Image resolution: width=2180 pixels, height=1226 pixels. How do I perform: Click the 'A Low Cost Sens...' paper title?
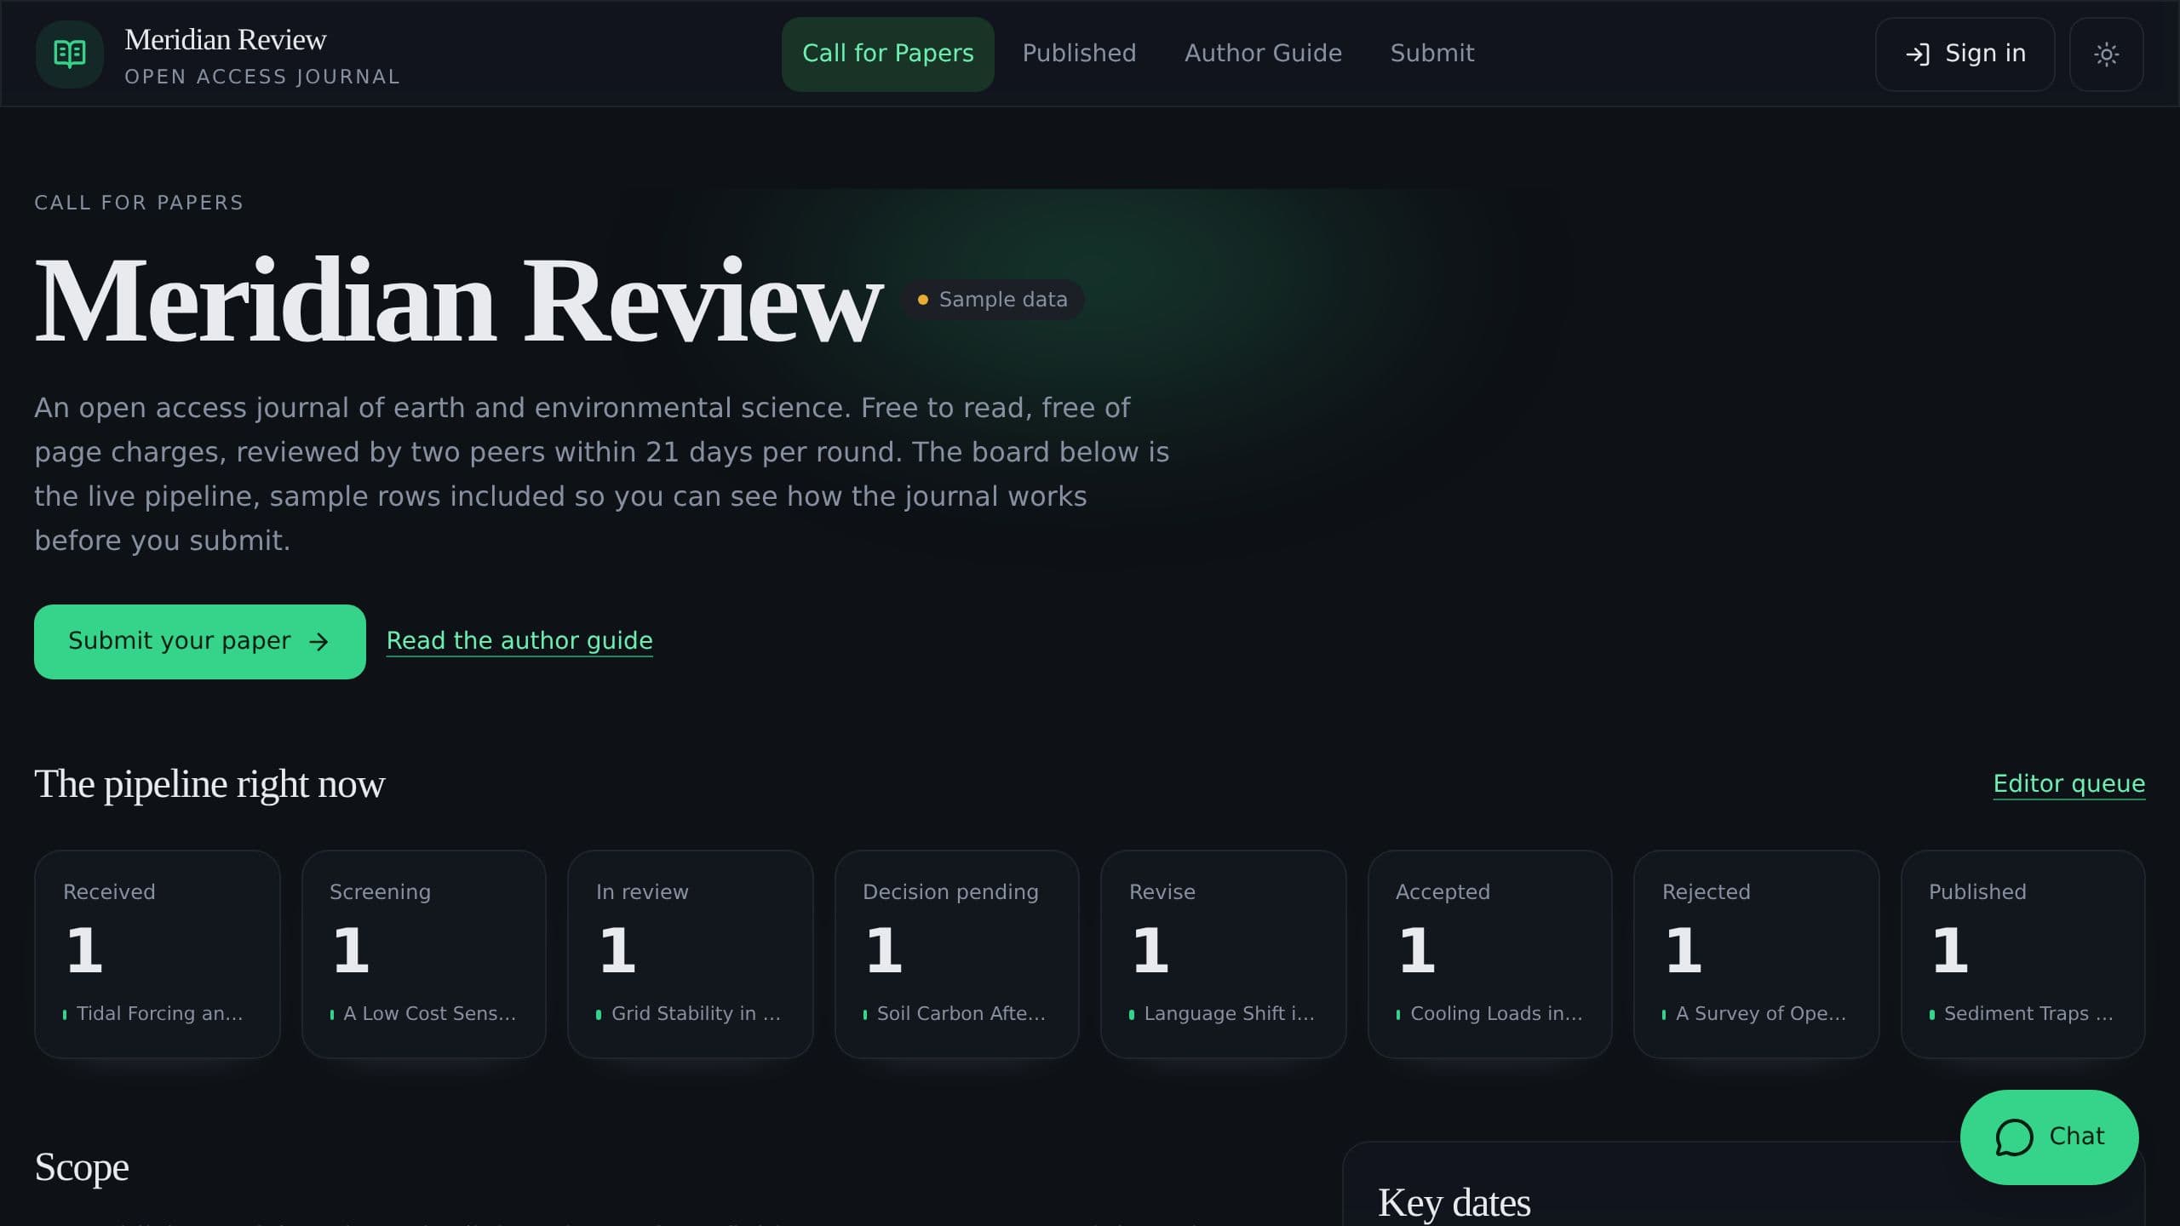(429, 1013)
